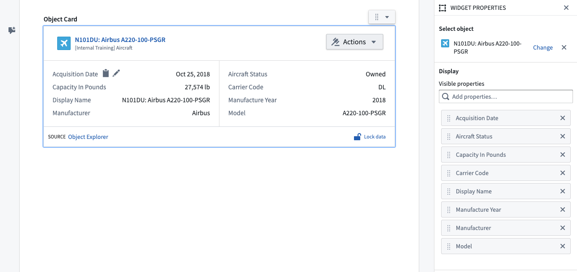Click the Owned aircraft status value
This screenshot has height=272, width=577.
(375, 74)
